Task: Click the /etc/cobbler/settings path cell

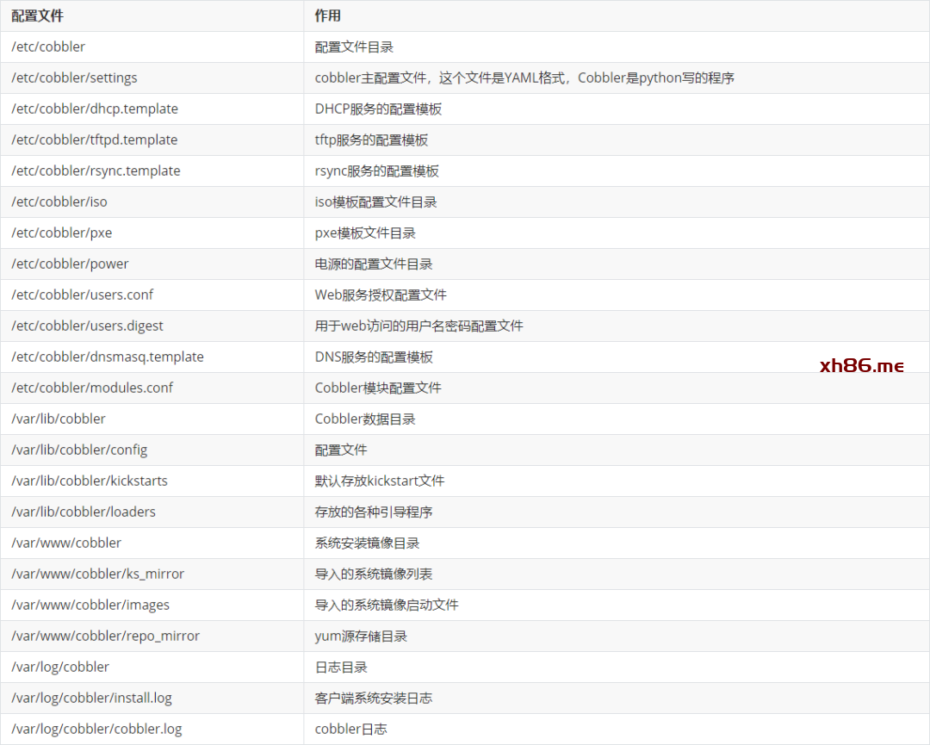Action: click(74, 78)
